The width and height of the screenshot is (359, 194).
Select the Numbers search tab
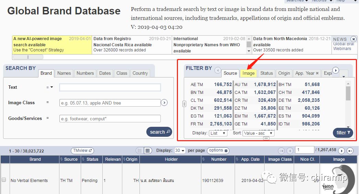85,73
